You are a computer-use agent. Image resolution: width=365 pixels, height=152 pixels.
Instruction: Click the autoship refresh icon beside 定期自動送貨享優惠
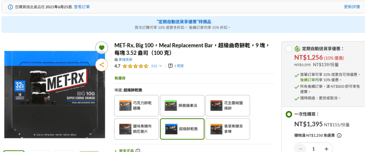pos(297,49)
